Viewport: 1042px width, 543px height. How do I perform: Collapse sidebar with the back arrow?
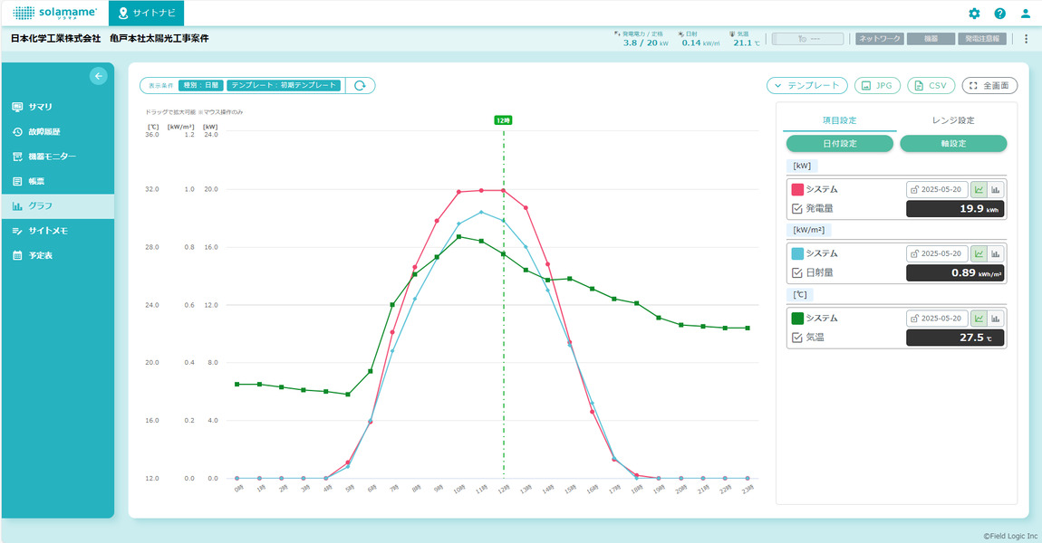pos(98,77)
